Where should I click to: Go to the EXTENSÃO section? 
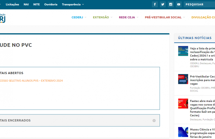[x=101, y=17]
